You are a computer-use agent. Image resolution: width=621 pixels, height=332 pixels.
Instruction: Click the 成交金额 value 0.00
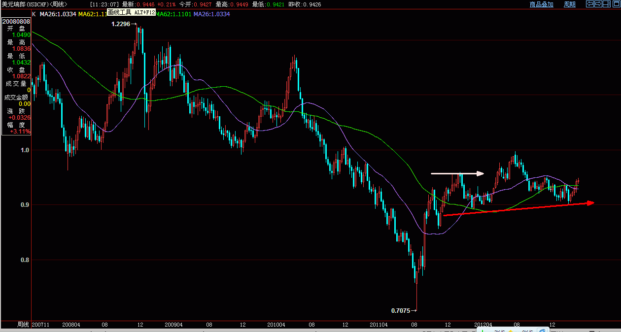[25, 104]
